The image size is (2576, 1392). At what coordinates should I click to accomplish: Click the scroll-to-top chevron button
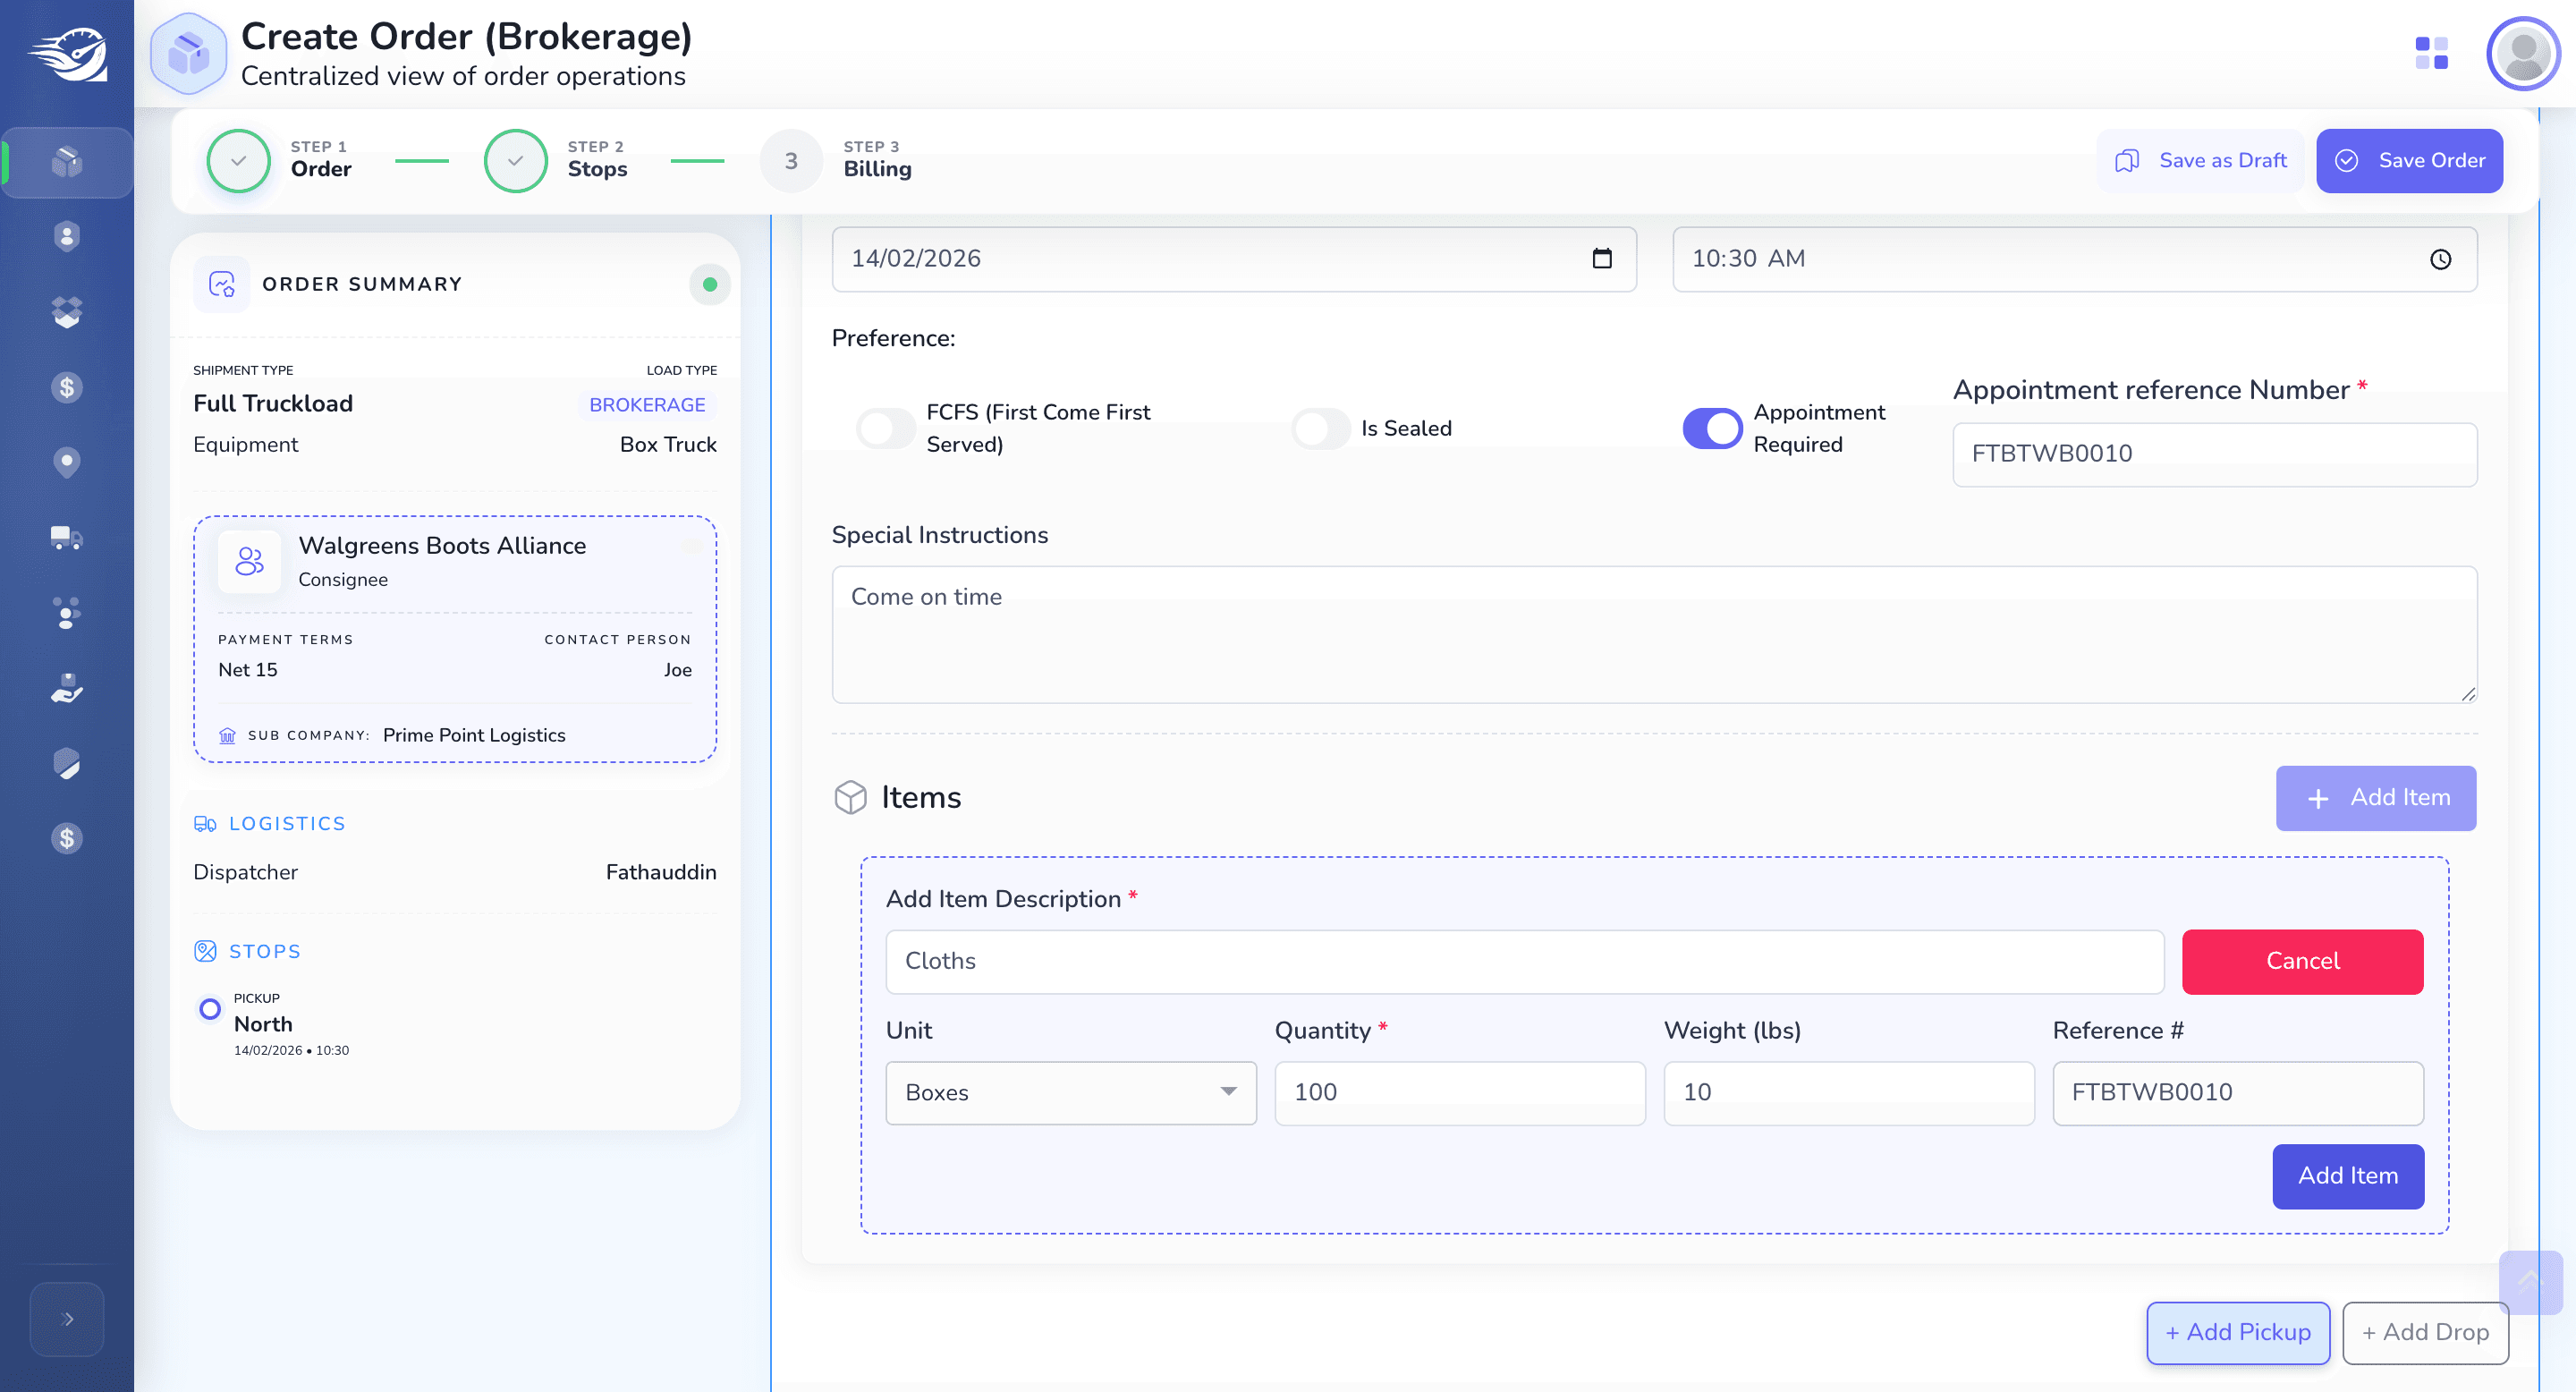pos(2530,1282)
